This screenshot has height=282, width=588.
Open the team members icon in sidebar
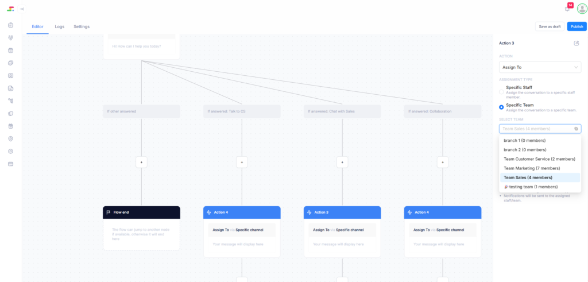click(x=10, y=37)
